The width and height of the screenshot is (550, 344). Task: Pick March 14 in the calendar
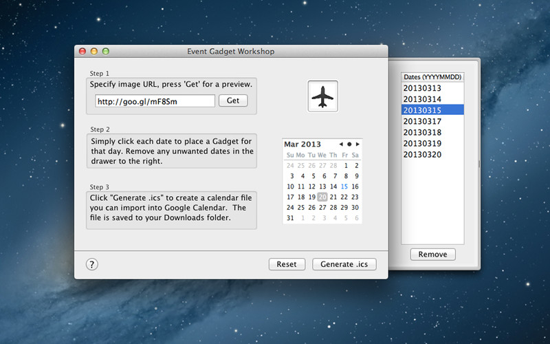coord(333,186)
